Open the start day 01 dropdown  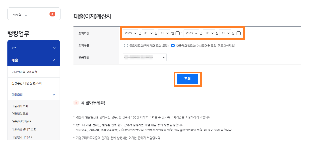(x=164, y=33)
